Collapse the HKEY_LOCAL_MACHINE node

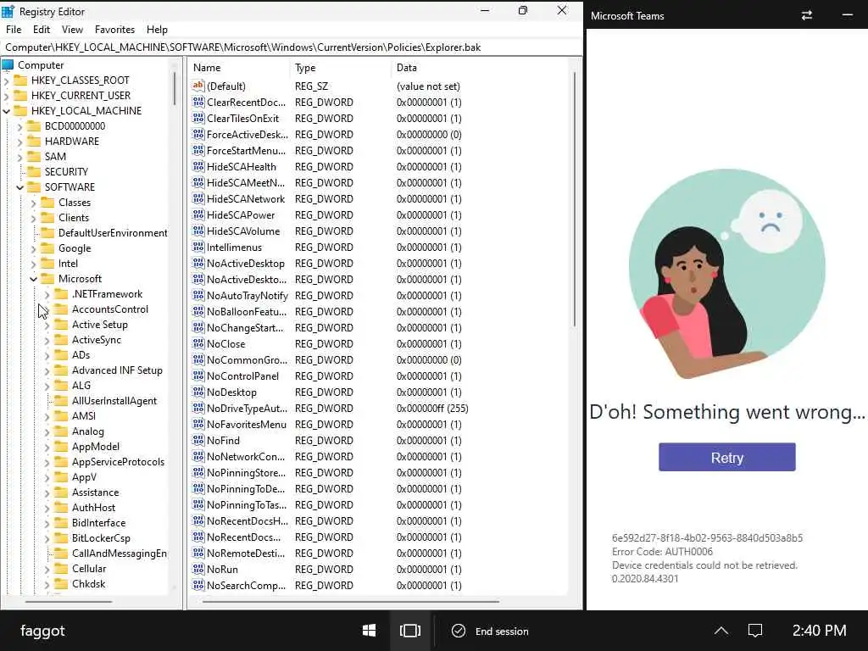point(7,111)
